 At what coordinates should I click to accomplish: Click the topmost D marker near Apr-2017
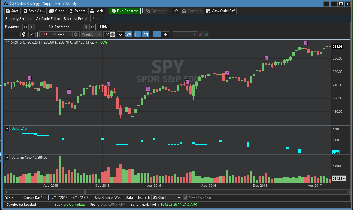point(306,43)
